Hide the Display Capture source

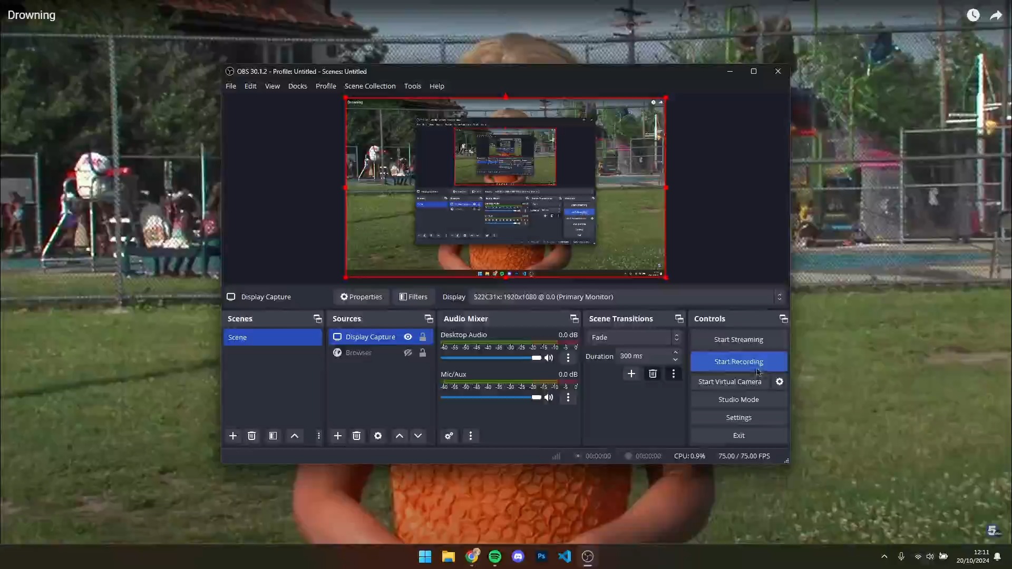coord(408,337)
